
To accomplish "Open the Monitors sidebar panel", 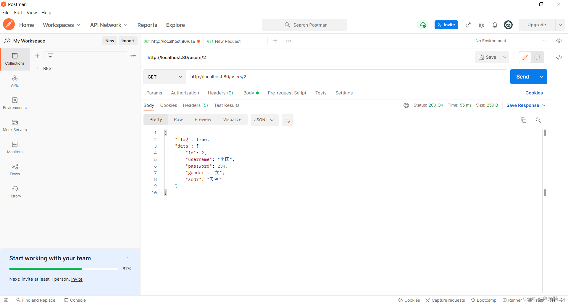I will (15, 148).
